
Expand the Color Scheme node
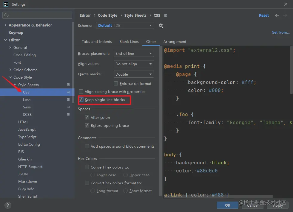pos(10,70)
